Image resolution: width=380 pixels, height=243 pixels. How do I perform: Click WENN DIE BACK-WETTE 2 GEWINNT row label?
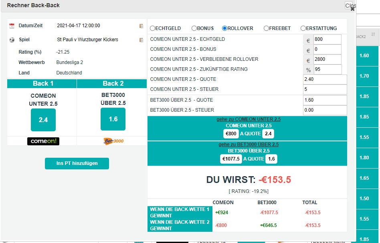pos(180,225)
